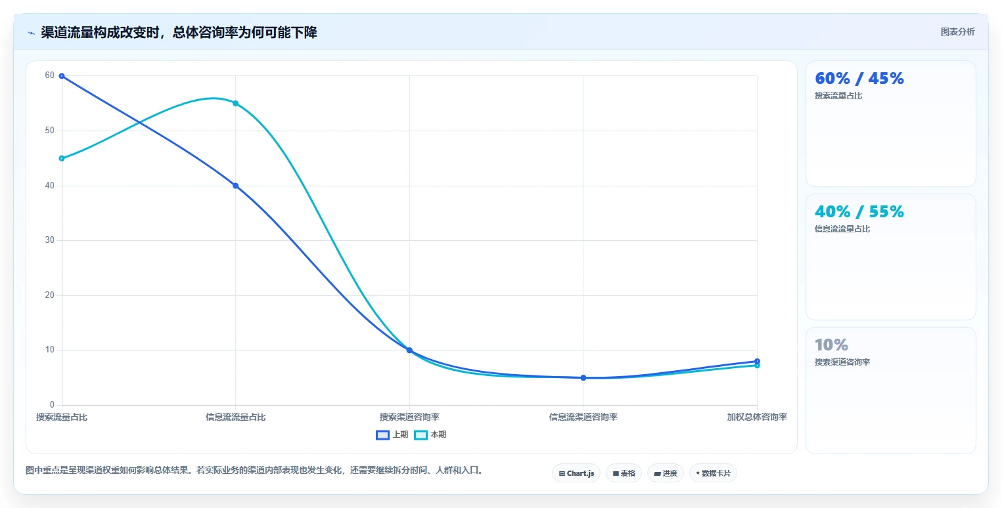1002x508 pixels.
Task: Toggle the 本期 legend series
Action: point(430,434)
